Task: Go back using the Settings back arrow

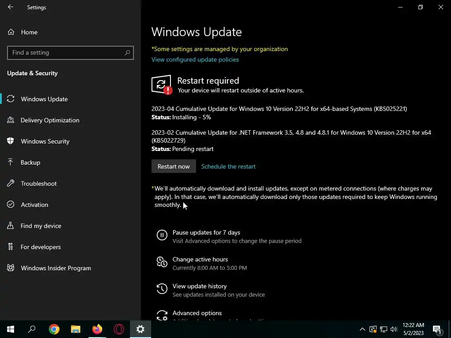Action: [11, 7]
